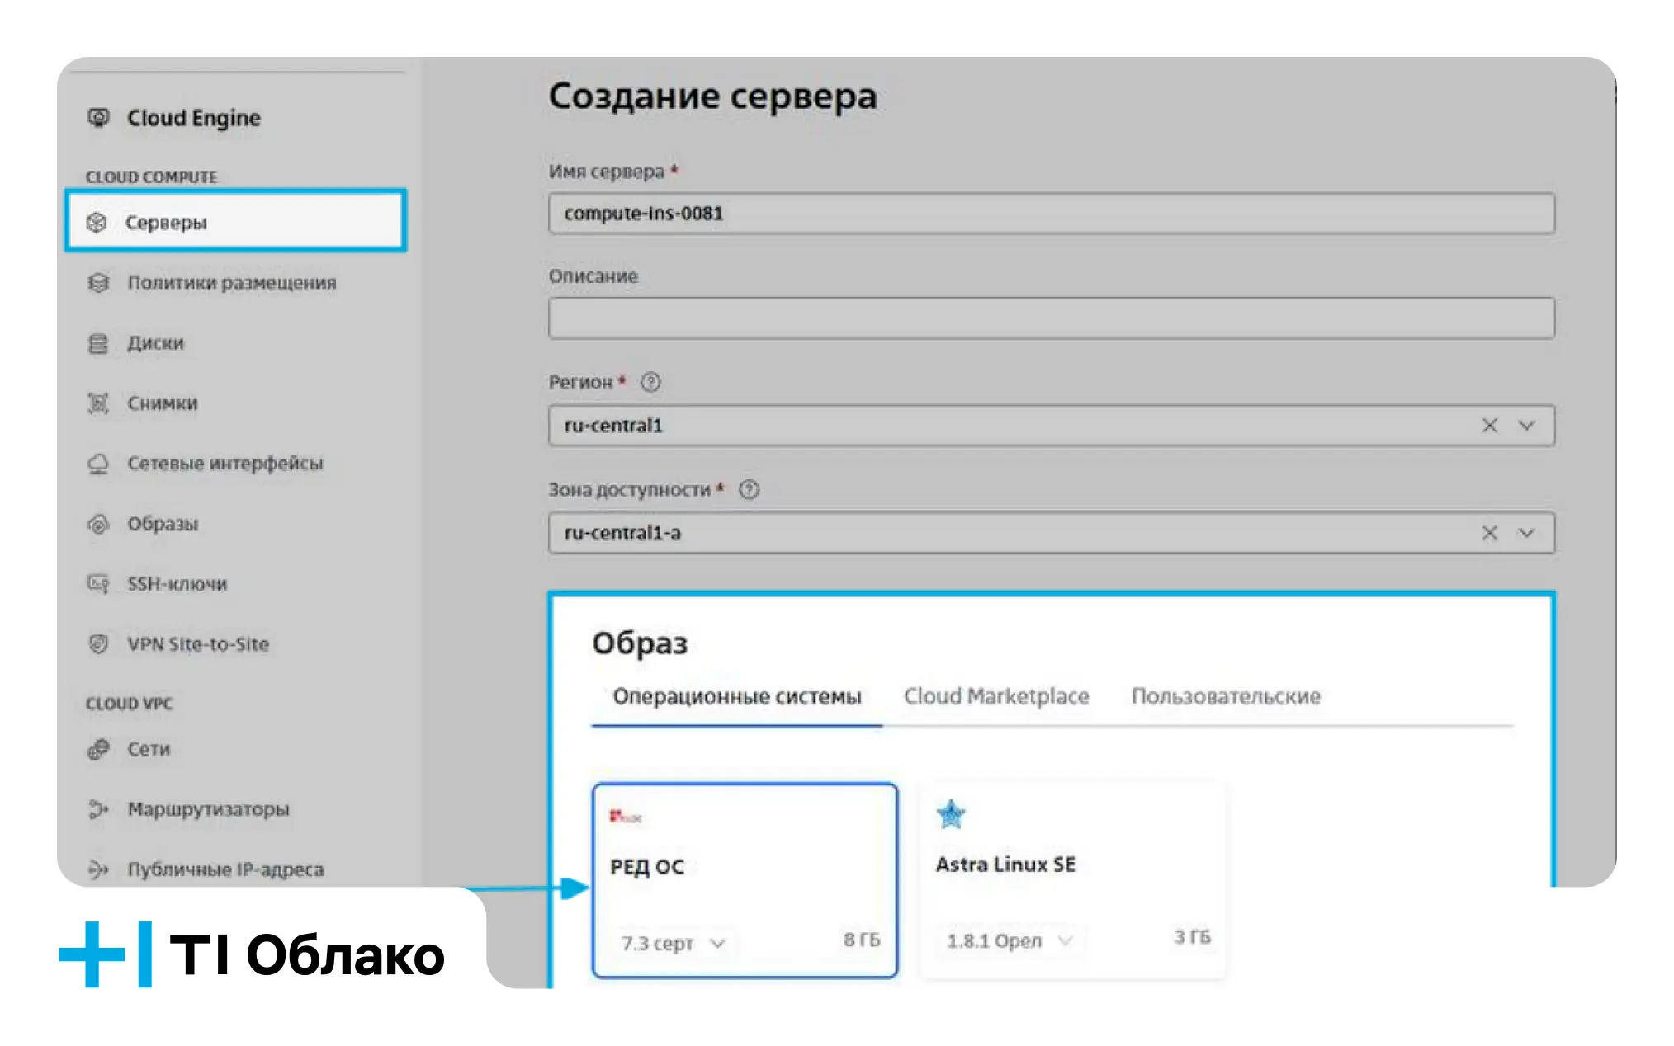
Task: Switch to Пользовательские tab
Action: click(x=1226, y=696)
